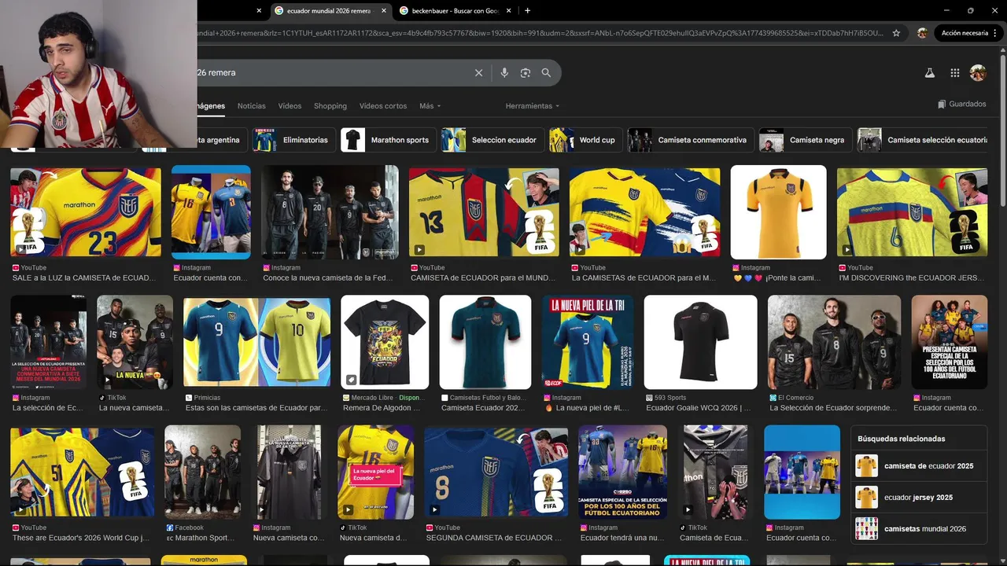This screenshot has width=1007, height=566.
Task: Open TikTok La nueva camiseta thumbnail
Action: click(135, 342)
